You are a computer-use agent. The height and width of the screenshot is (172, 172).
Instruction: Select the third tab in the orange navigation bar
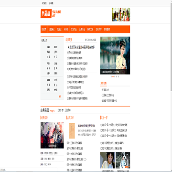59,29
